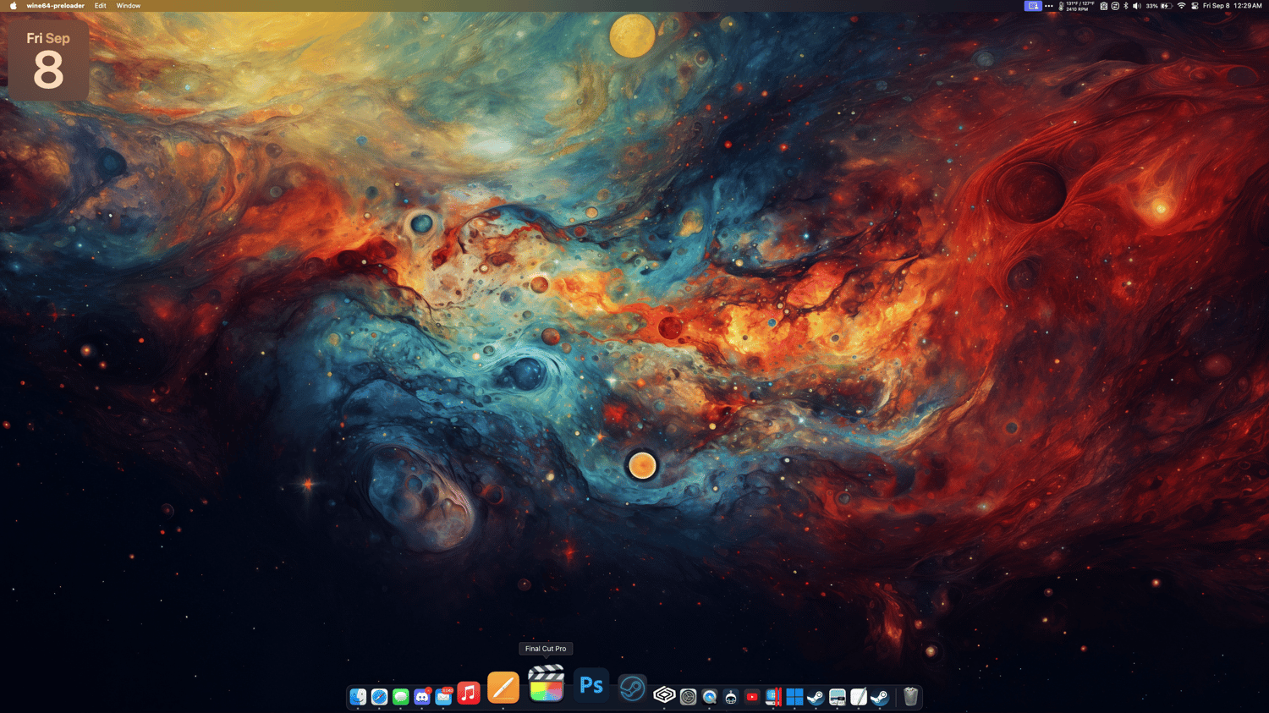The height and width of the screenshot is (713, 1269).
Task: Open the temperature and fan RPM monitor
Action: pyautogui.click(x=1076, y=6)
